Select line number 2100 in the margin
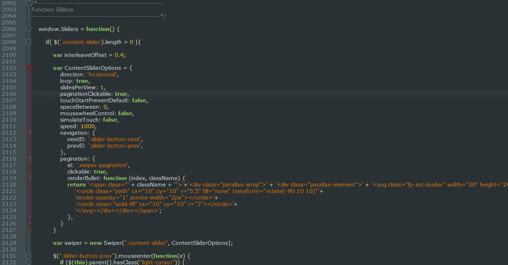This screenshot has width=508, height=265. 9,55
